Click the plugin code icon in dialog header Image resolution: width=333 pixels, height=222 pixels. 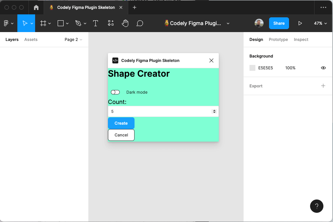115,60
